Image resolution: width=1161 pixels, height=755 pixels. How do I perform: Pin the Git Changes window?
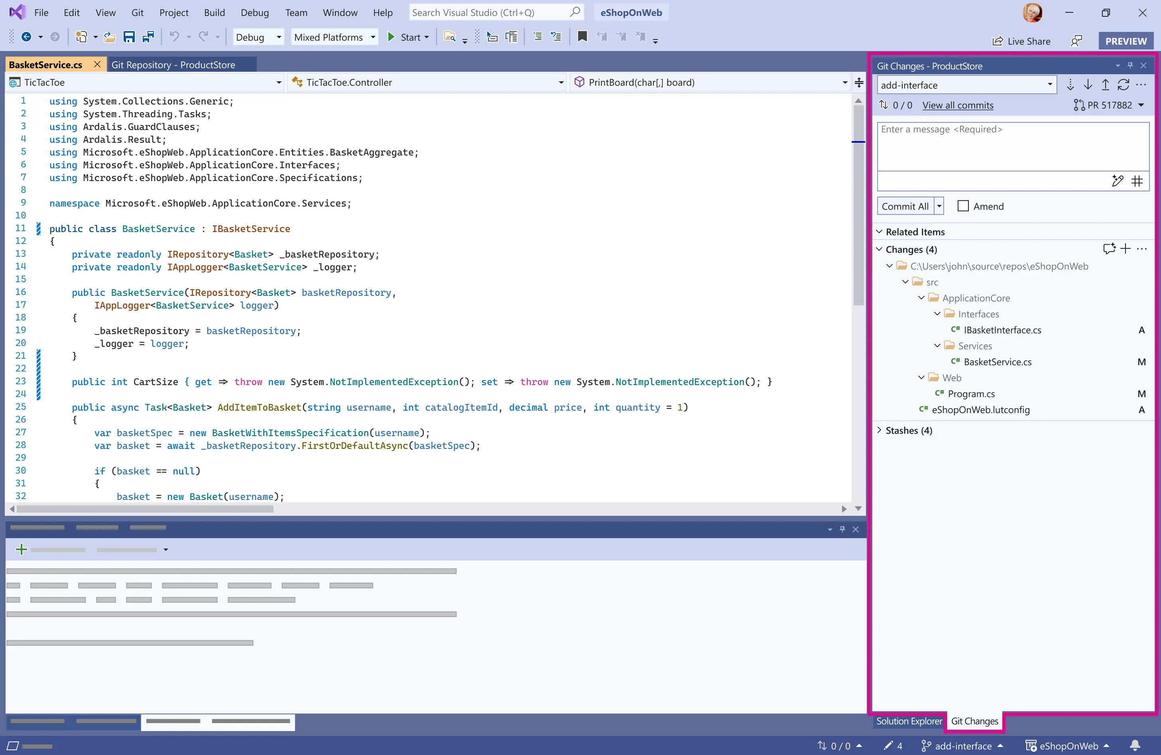coord(1130,65)
